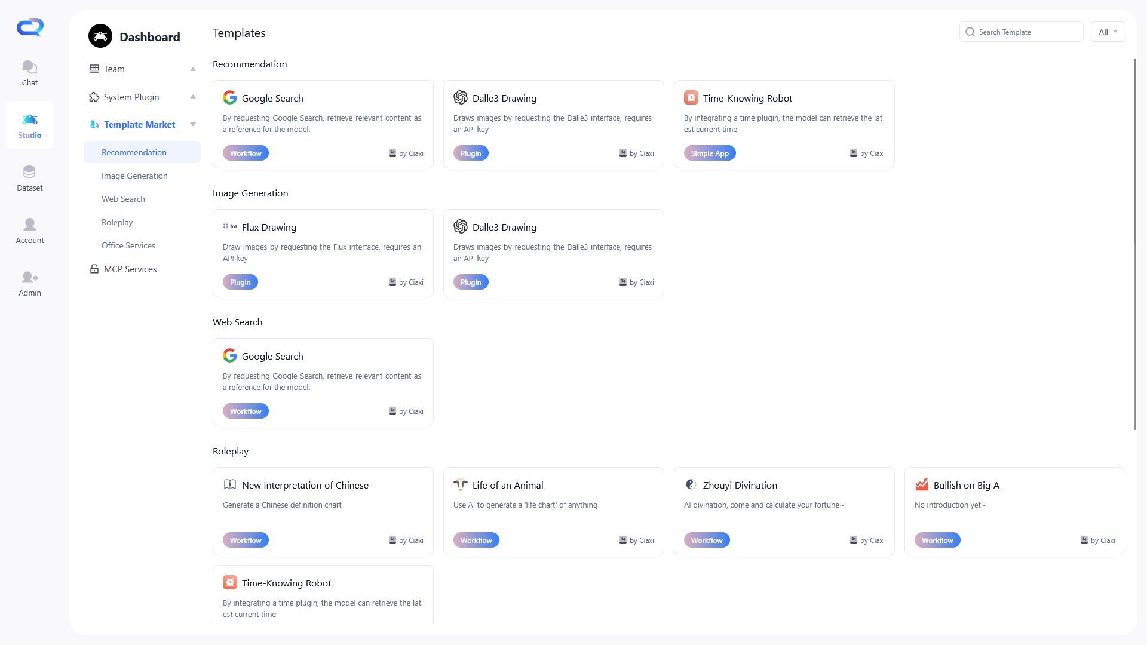1147x645 pixels.
Task: Select Image Generation in Template Market
Action: coord(134,176)
